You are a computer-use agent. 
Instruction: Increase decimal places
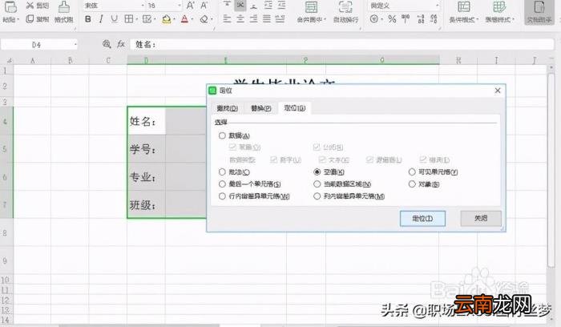pos(421,19)
